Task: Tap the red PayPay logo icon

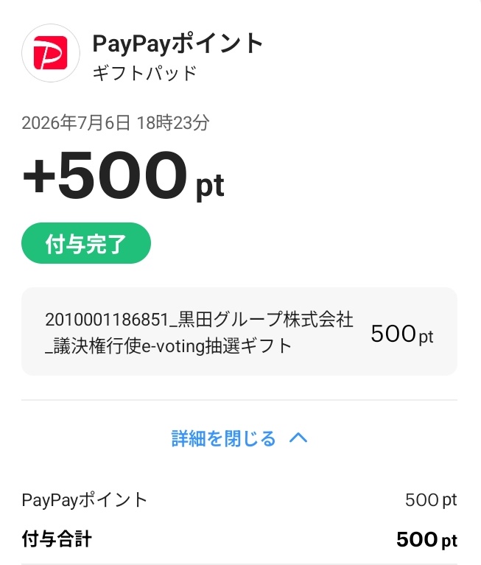Action: click(50, 52)
